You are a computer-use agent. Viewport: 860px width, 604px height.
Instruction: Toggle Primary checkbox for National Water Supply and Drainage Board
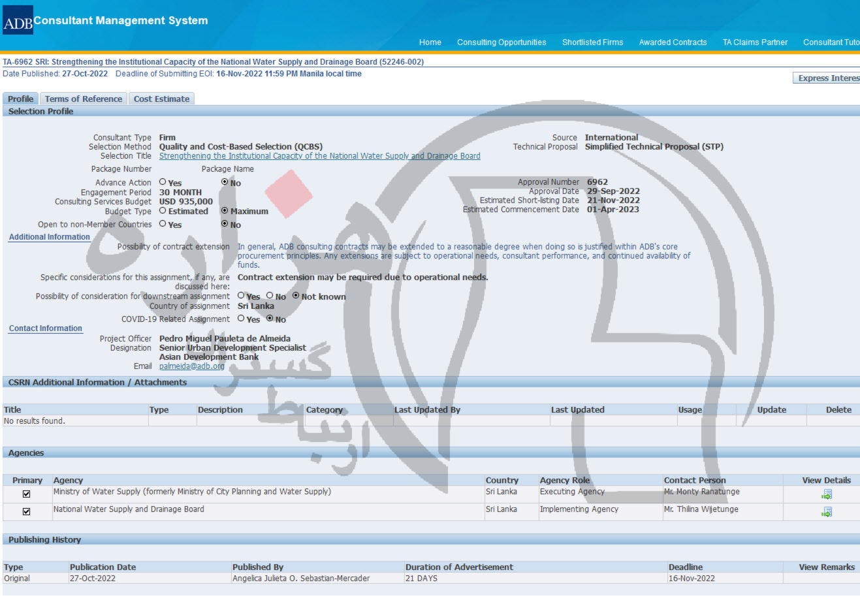pos(26,512)
